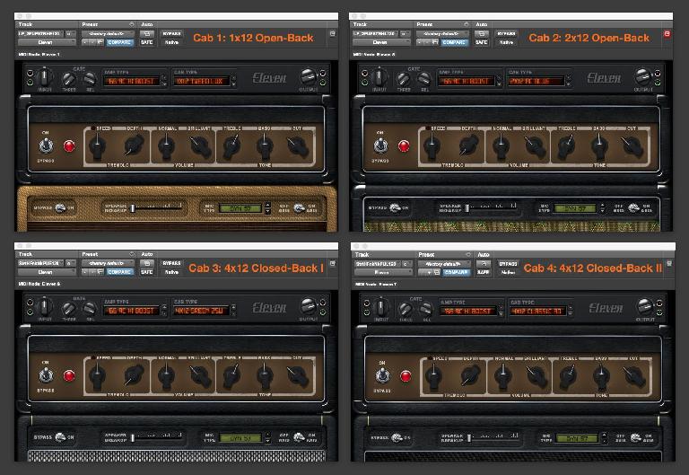This screenshot has height=475, width=689.
Task: Click the Native button in Cab 3
Action: 171,272
